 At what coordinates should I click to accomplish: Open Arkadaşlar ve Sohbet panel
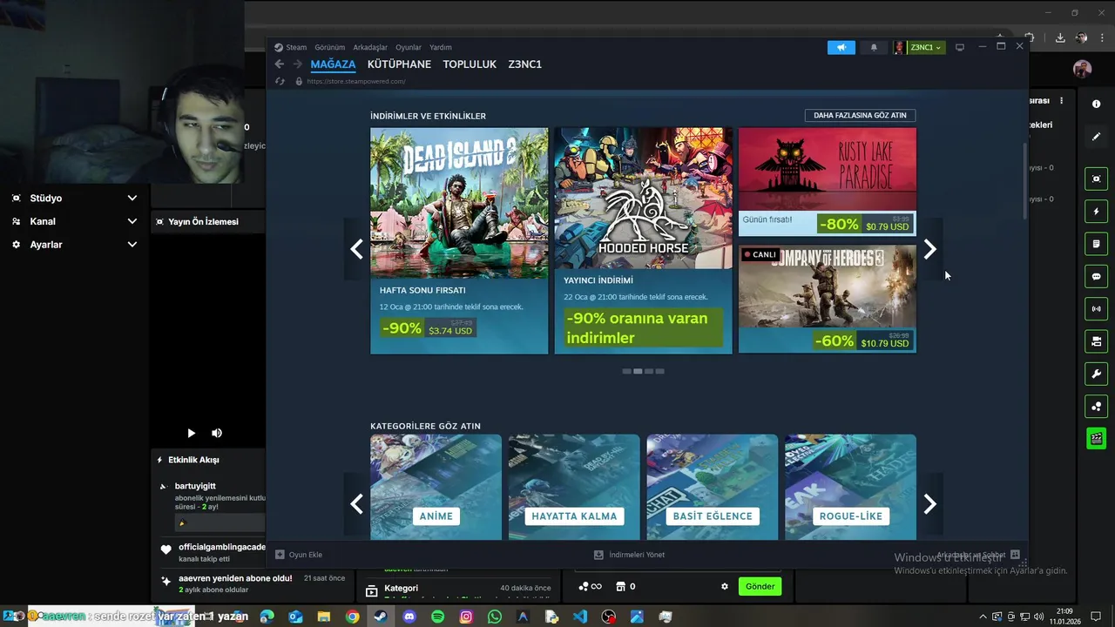977,555
